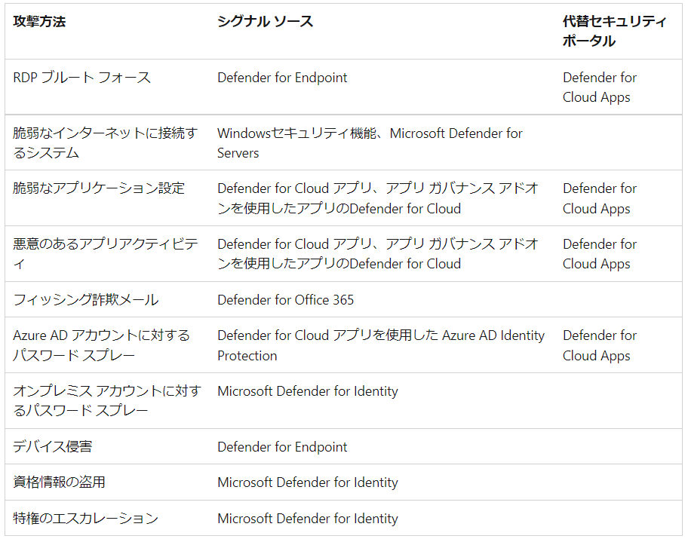Click the 攻撃方法 column header
The width and height of the screenshot is (685, 539).
coord(39,21)
